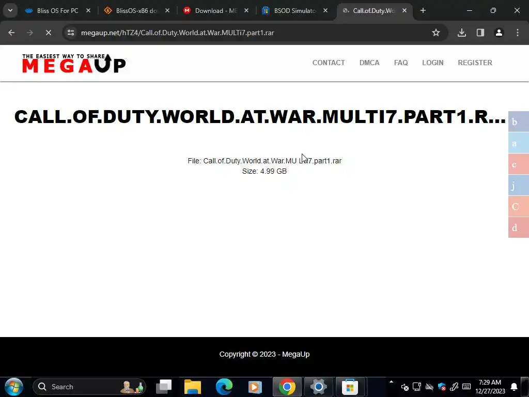
Task: Open the Settings gear taskbar icon
Action: 318,387
